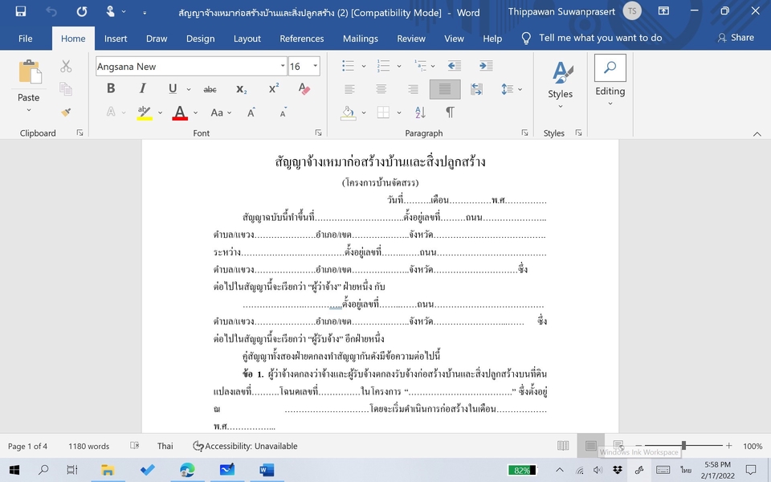Image resolution: width=771 pixels, height=482 pixels.
Task: Click the Share button
Action: (736, 38)
